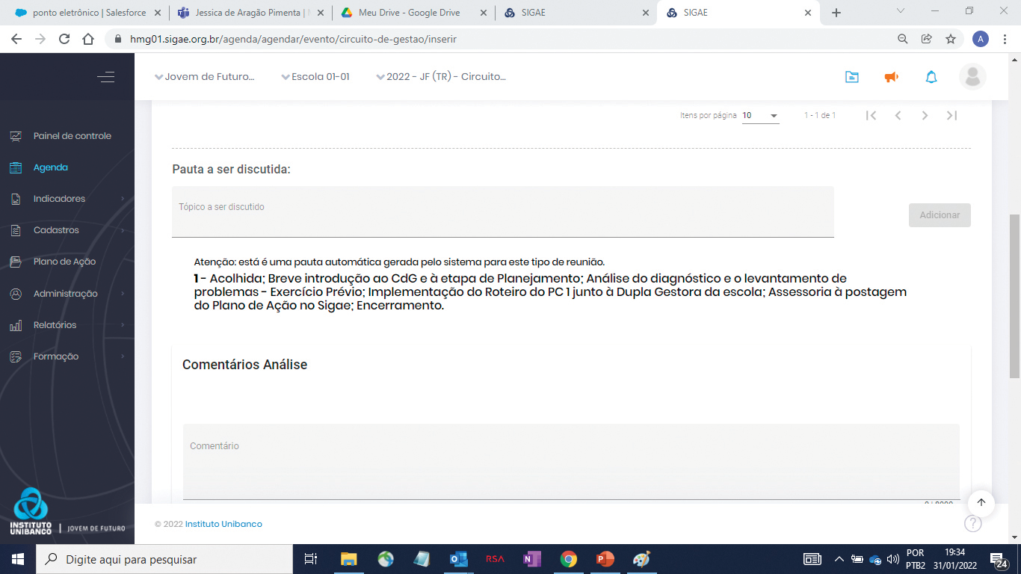Click the Adicionar button
The width and height of the screenshot is (1021, 574).
(x=940, y=215)
